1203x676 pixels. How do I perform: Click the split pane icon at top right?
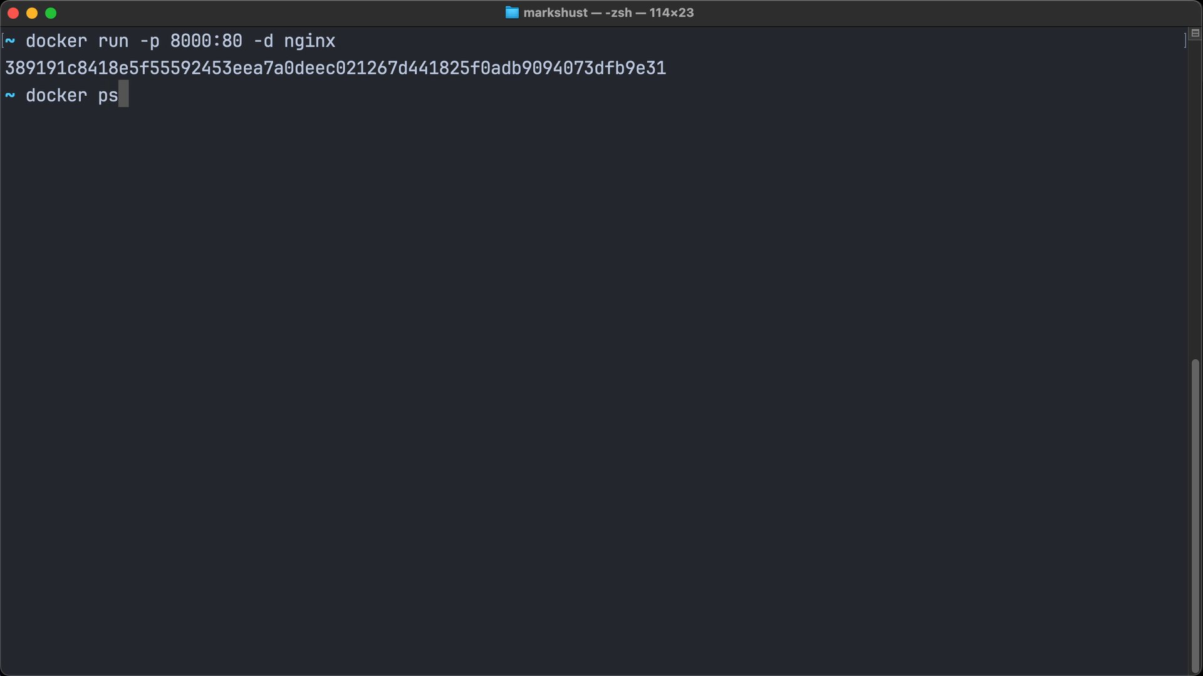tap(1195, 33)
